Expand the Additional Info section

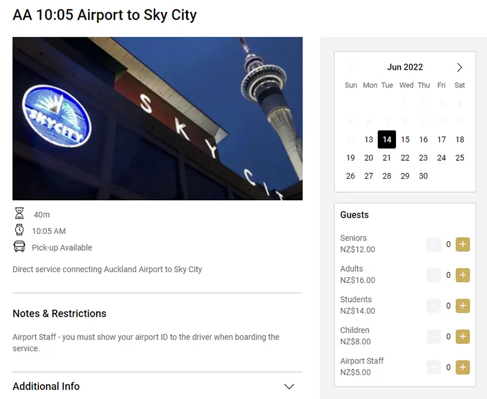289,387
